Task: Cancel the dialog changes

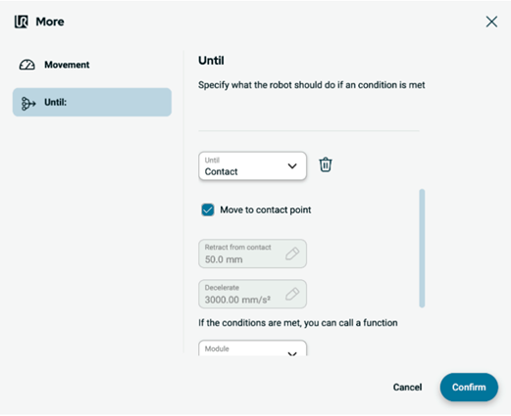Action: 407,387
